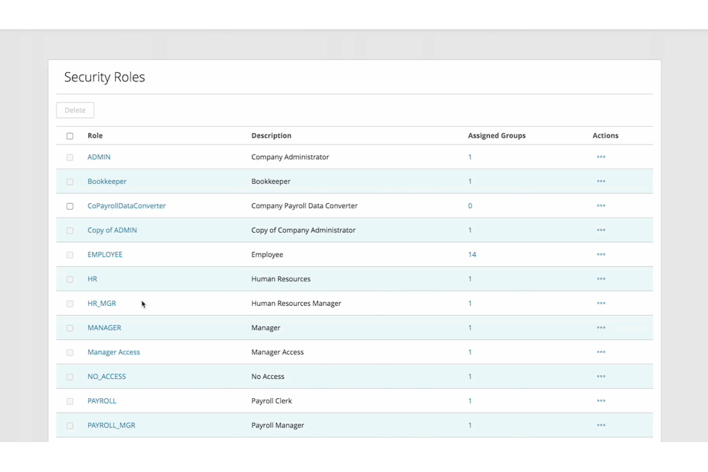708x472 pixels.
Task: Toggle the select-all checkbox in header
Action: [70, 136]
